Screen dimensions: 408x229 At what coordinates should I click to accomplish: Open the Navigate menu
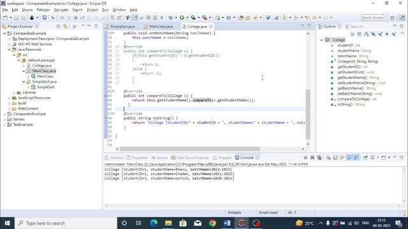(x=61, y=10)
